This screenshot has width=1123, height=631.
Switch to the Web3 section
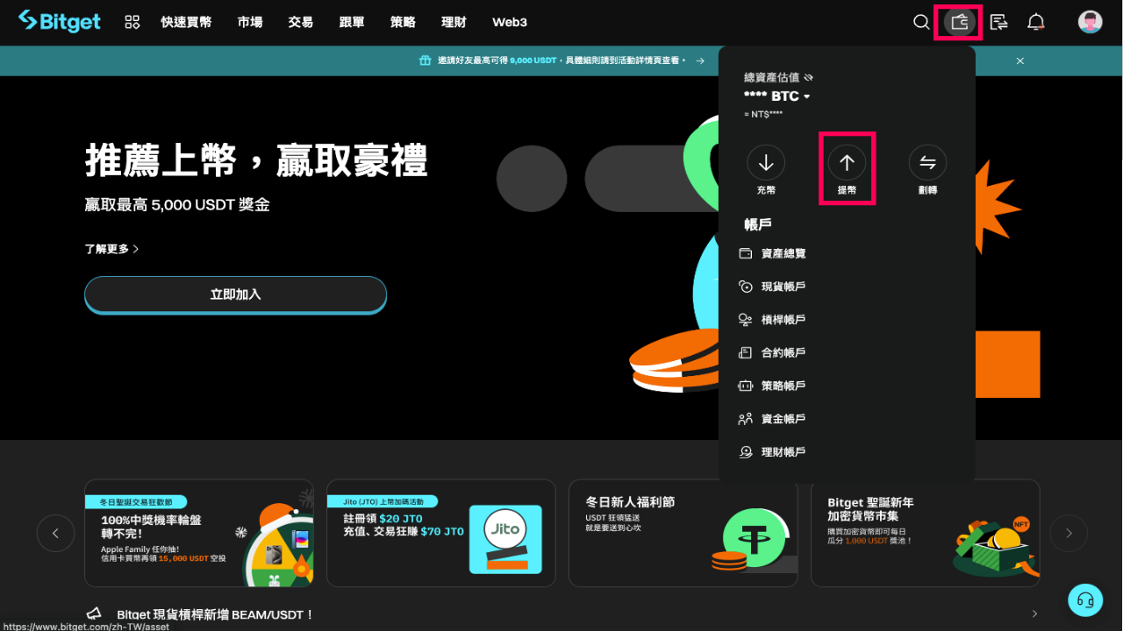click(509, 22)
